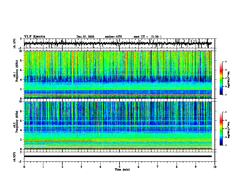Image resolution: width=242 pixels, height=187 pixels.
Task: Click the ch.1 spectrogram panel
Action: pyautogui.click(x=118, y=75)
